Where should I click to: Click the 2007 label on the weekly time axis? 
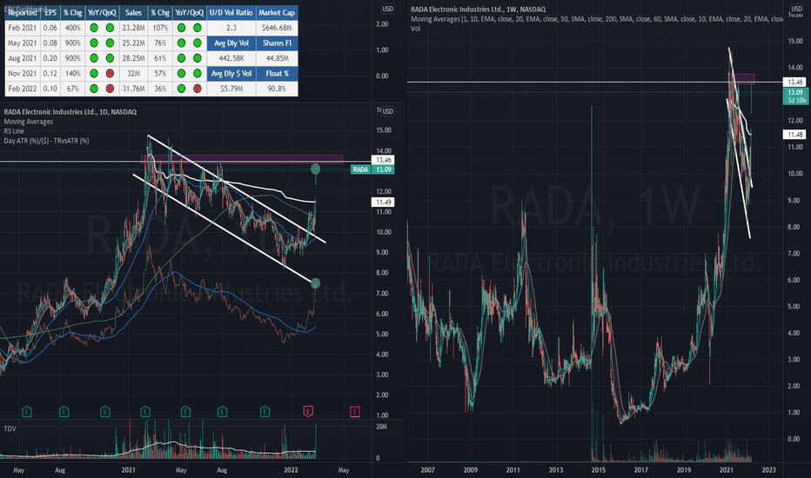tap(428, 469)
